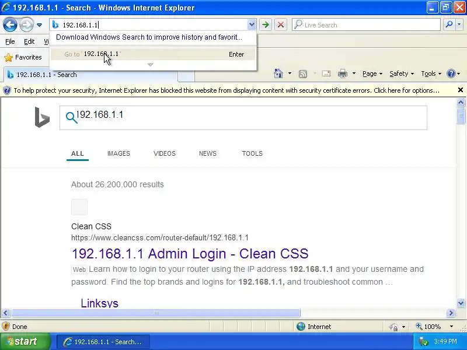Screen dimensions: 467x350
Task: Open the Page menu
Action: pyautogui.click(x=372, y=73)
